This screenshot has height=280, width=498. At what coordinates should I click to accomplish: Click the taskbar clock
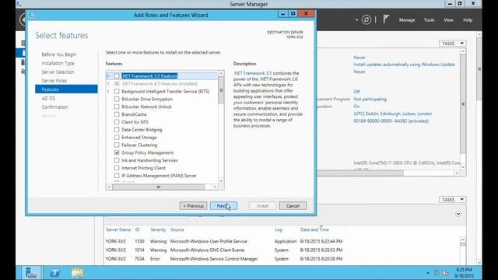pyautogui.click(x=464, y=273)
